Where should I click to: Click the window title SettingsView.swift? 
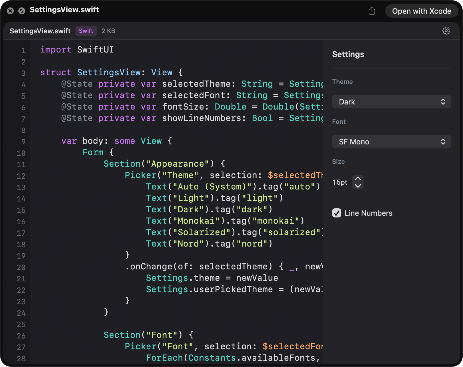[64, 10]
